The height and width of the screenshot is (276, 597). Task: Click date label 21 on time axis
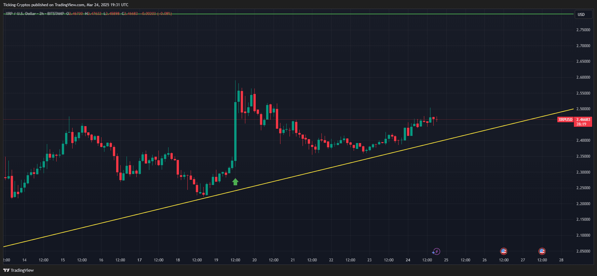coord(293,260)
